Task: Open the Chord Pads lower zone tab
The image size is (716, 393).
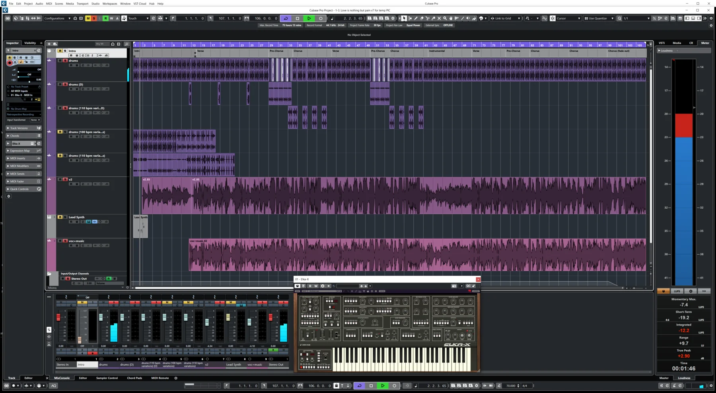Action: tap(134, 378)
